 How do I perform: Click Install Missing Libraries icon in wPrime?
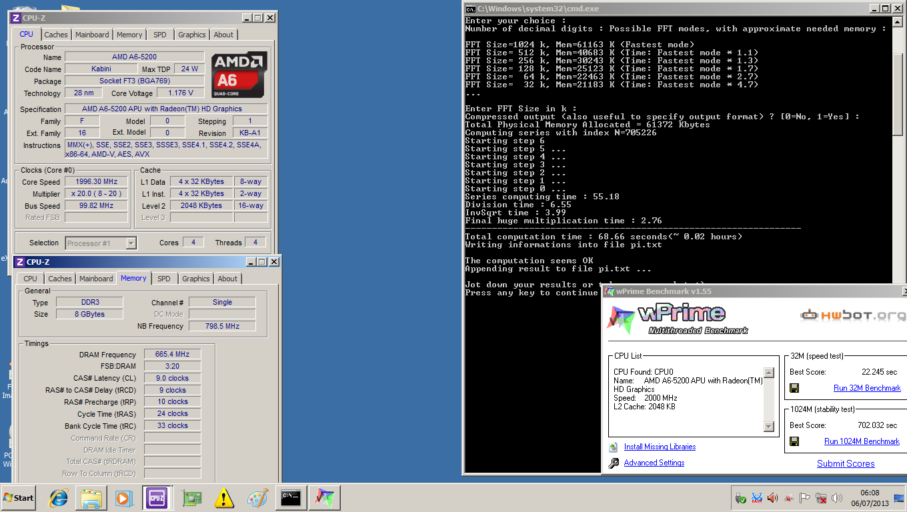point(614,447)
